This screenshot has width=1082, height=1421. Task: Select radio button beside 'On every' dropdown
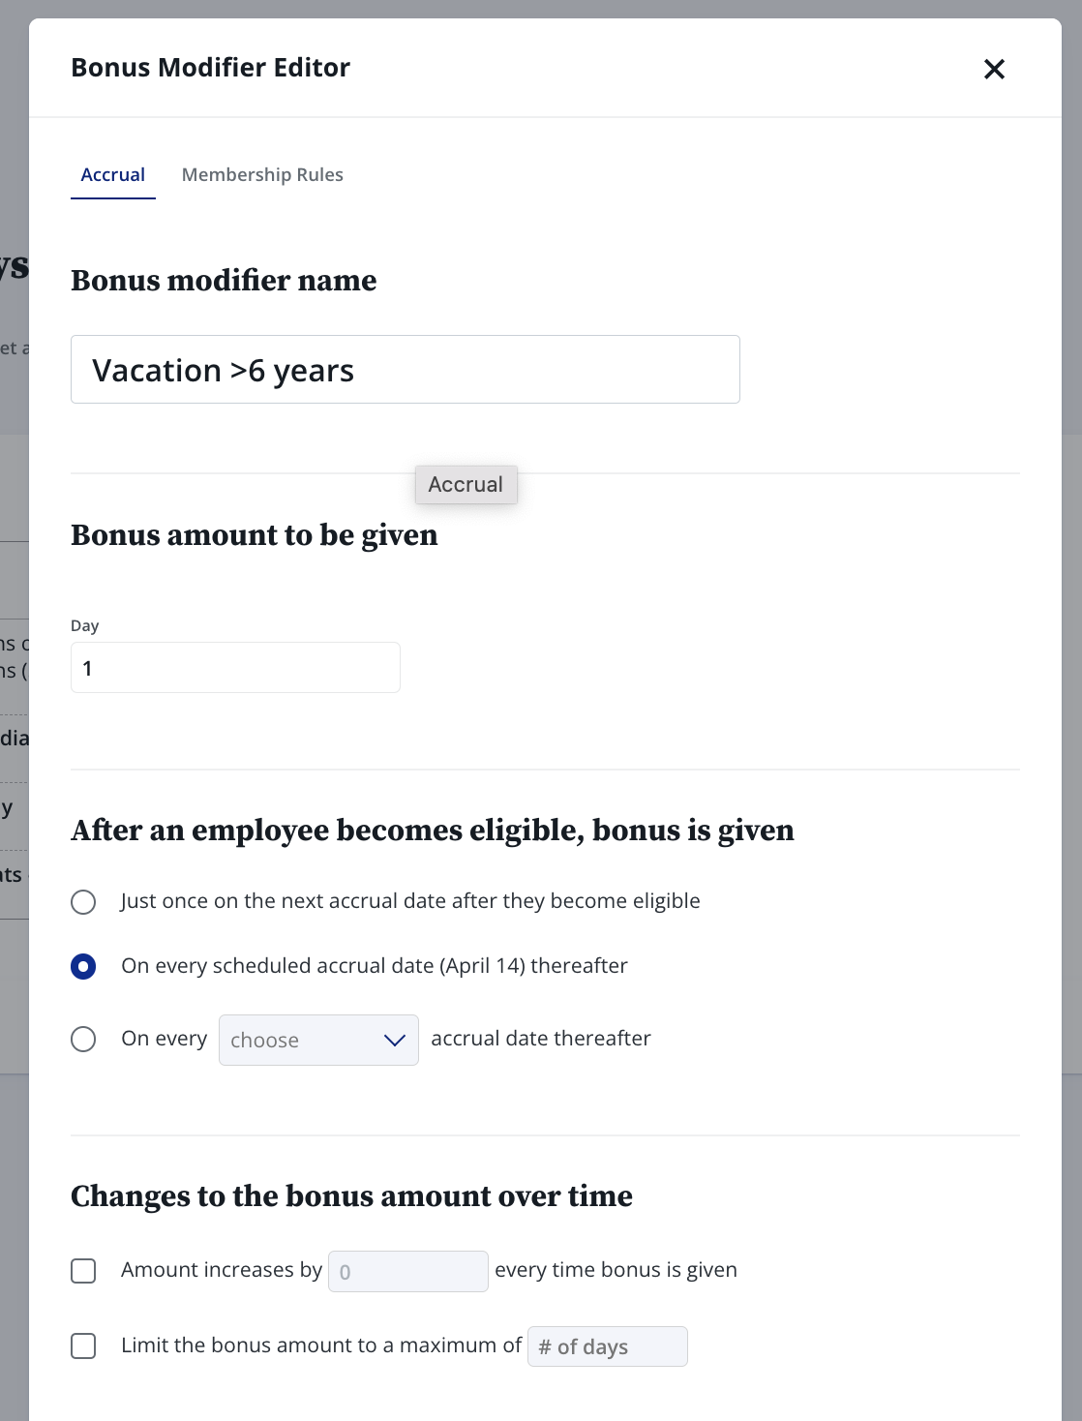tap(83, 1039)
